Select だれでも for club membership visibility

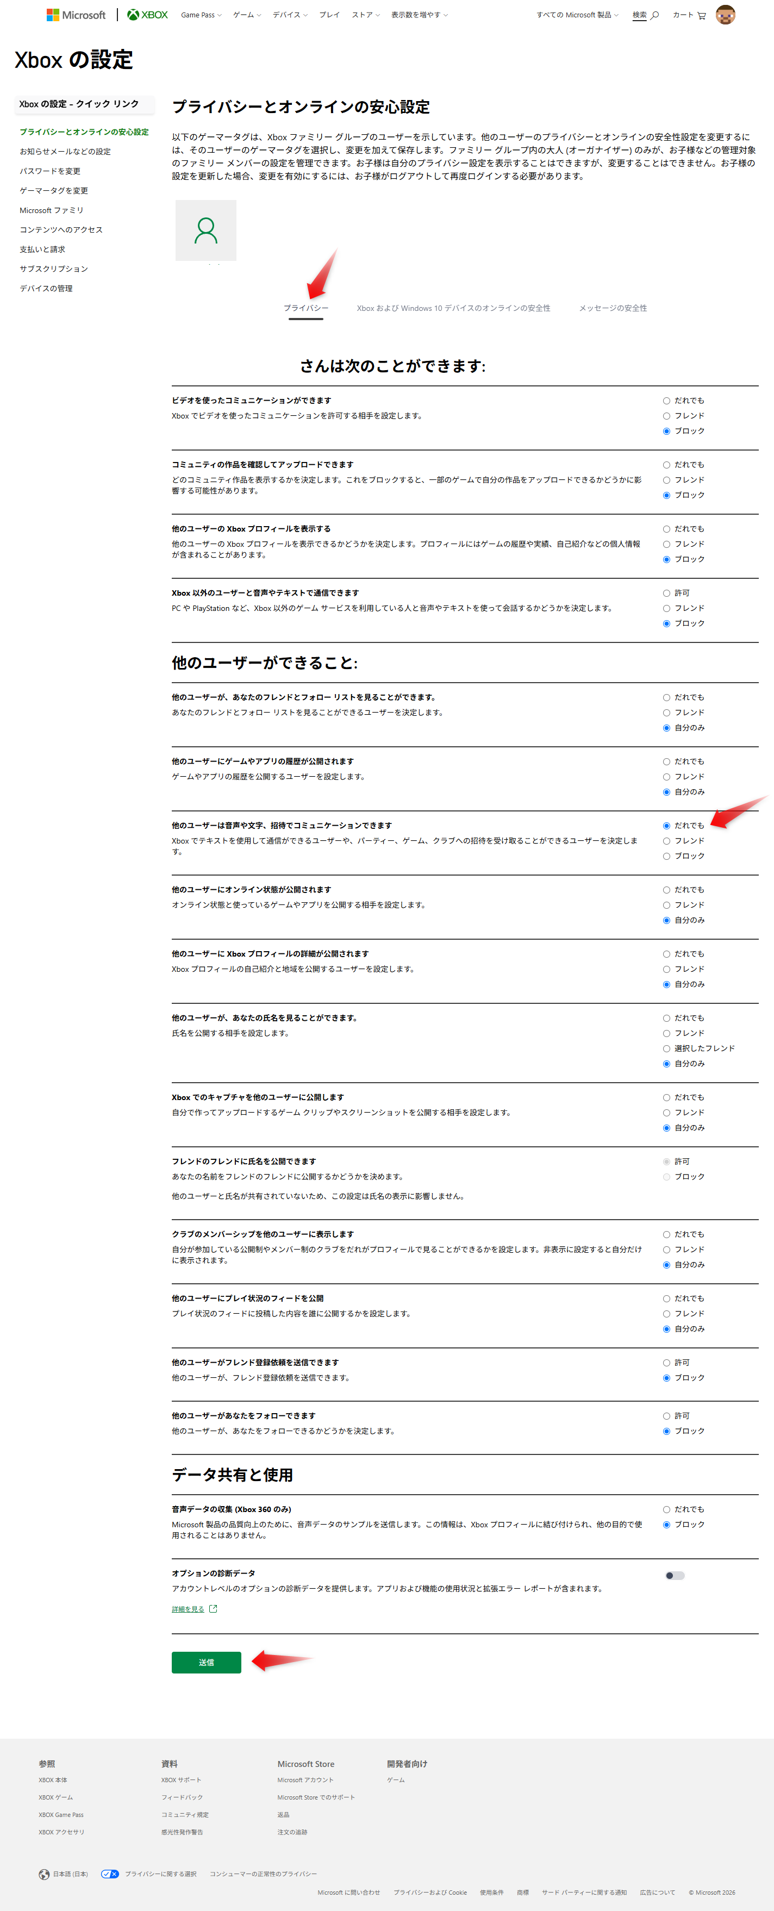pyautogui.click(x=666, y=1234)
